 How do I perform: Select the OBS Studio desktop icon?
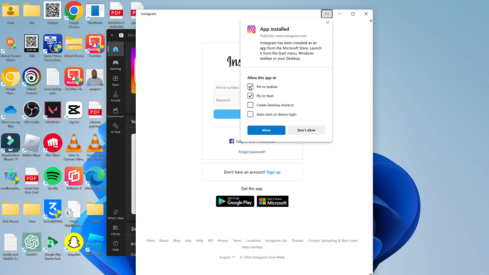(x=32, y=113)
